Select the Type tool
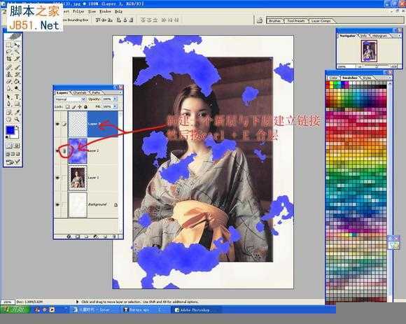This screenshot has height=324, width=406. click(17, 97)
